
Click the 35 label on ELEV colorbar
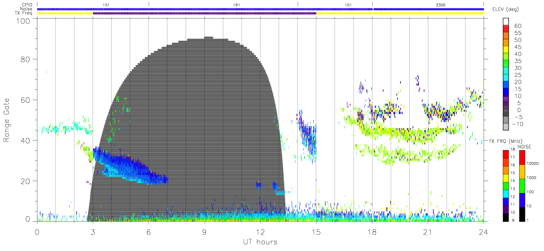pyautogui.click(x=517, y=61)
